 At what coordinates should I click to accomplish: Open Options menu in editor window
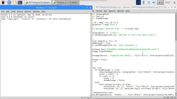coord(112,11)
